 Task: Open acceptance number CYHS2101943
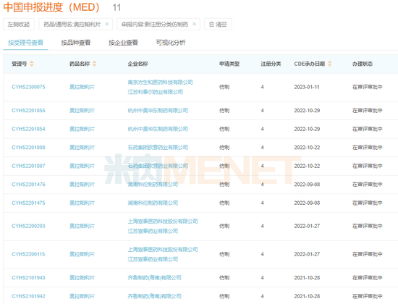coord(28,278)
